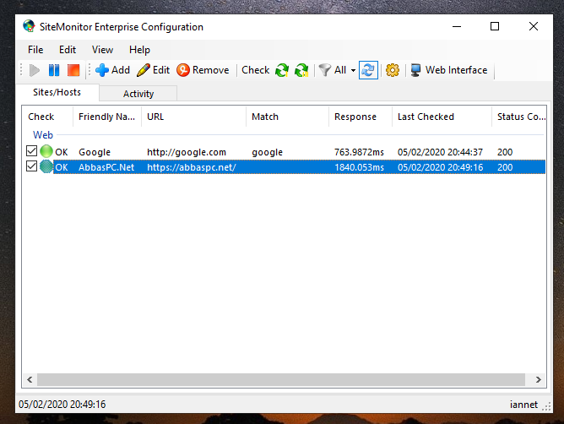The image size is (564, 424).
Task: Click the window resize grip in status bar corner
Action: click(546, 407)
